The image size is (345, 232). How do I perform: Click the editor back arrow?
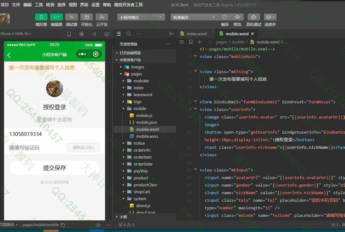tap(200, 42)
